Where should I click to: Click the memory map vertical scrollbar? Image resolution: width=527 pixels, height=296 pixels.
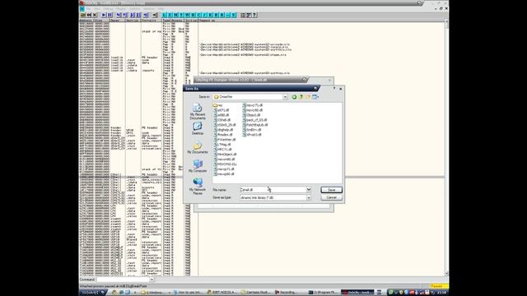[446, 148]
